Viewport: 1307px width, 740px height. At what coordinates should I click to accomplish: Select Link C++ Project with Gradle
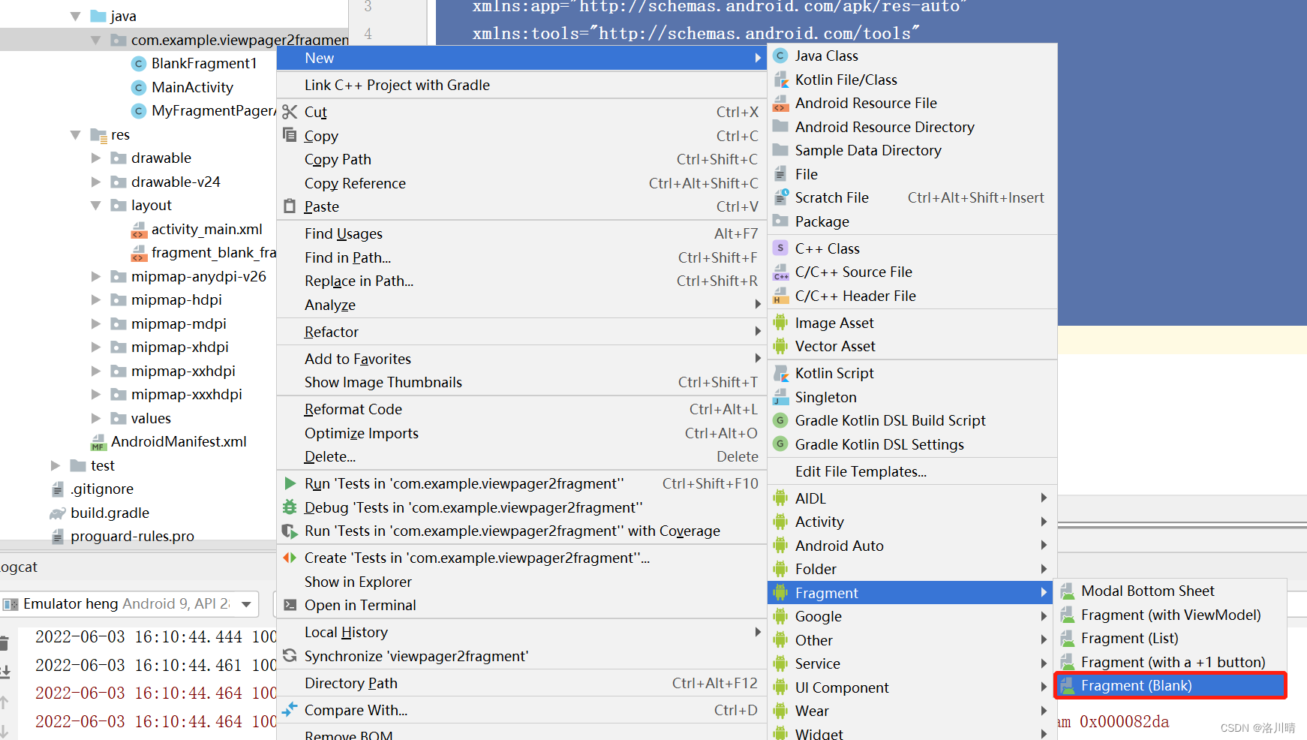[x=397, y=85]
